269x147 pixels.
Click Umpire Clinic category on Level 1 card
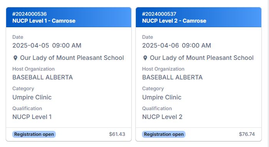[32, 97]
